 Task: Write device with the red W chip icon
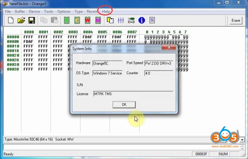tap(88, 21)
